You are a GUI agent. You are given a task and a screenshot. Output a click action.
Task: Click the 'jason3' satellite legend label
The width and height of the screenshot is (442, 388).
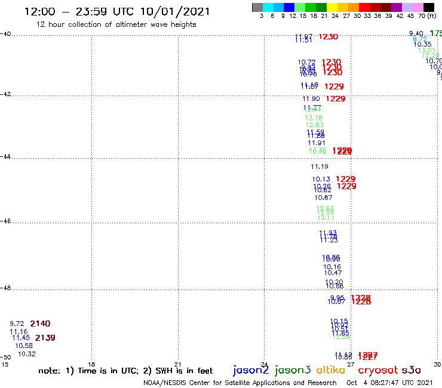click(293, 370)
